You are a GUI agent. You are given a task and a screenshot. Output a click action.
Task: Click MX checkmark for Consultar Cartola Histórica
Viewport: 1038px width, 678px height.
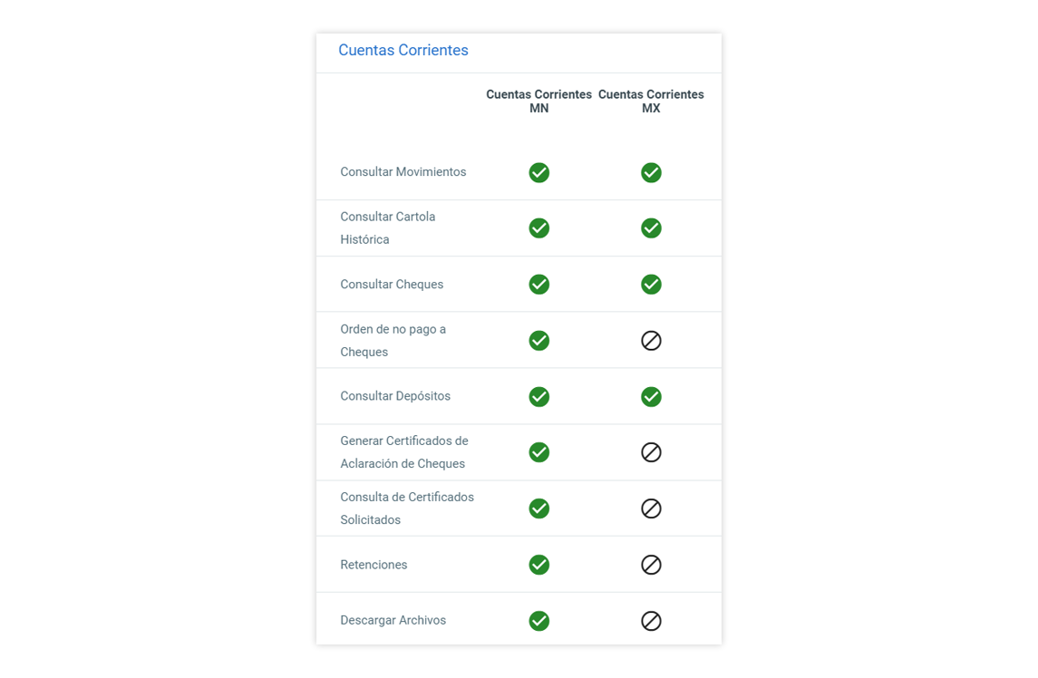(651, 228)
